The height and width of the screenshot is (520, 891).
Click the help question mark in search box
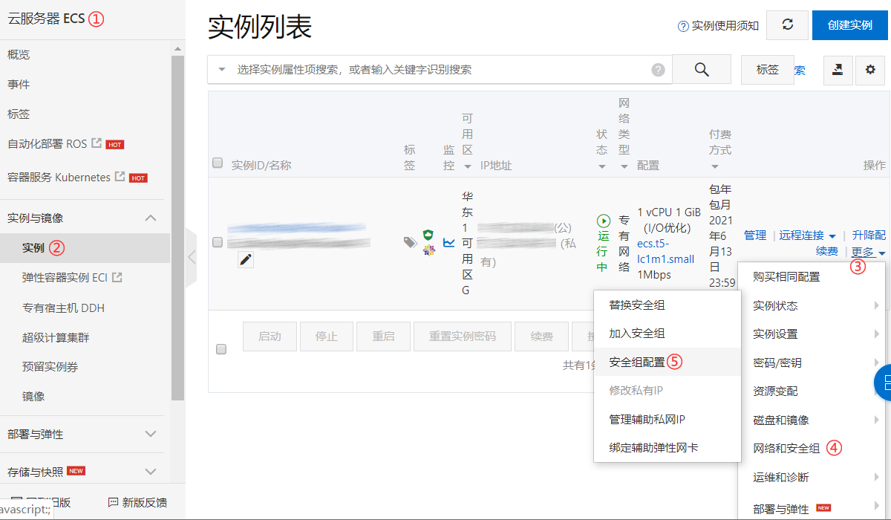658,70
